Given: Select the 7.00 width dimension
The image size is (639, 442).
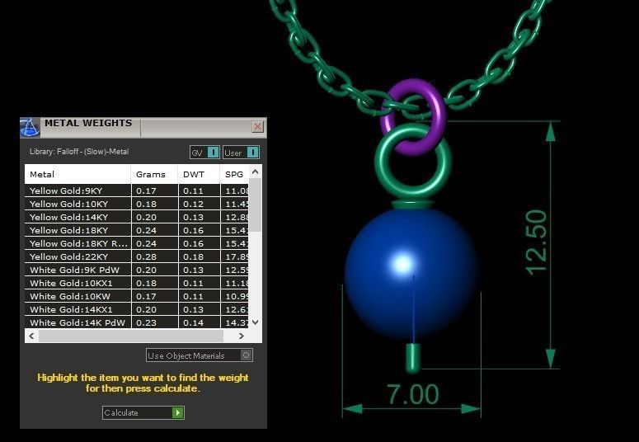Looking at the screenshot, I should click(x=413, y=394).
